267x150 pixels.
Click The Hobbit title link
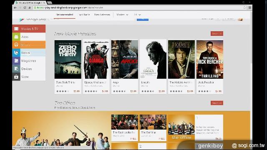coord(181,82)
